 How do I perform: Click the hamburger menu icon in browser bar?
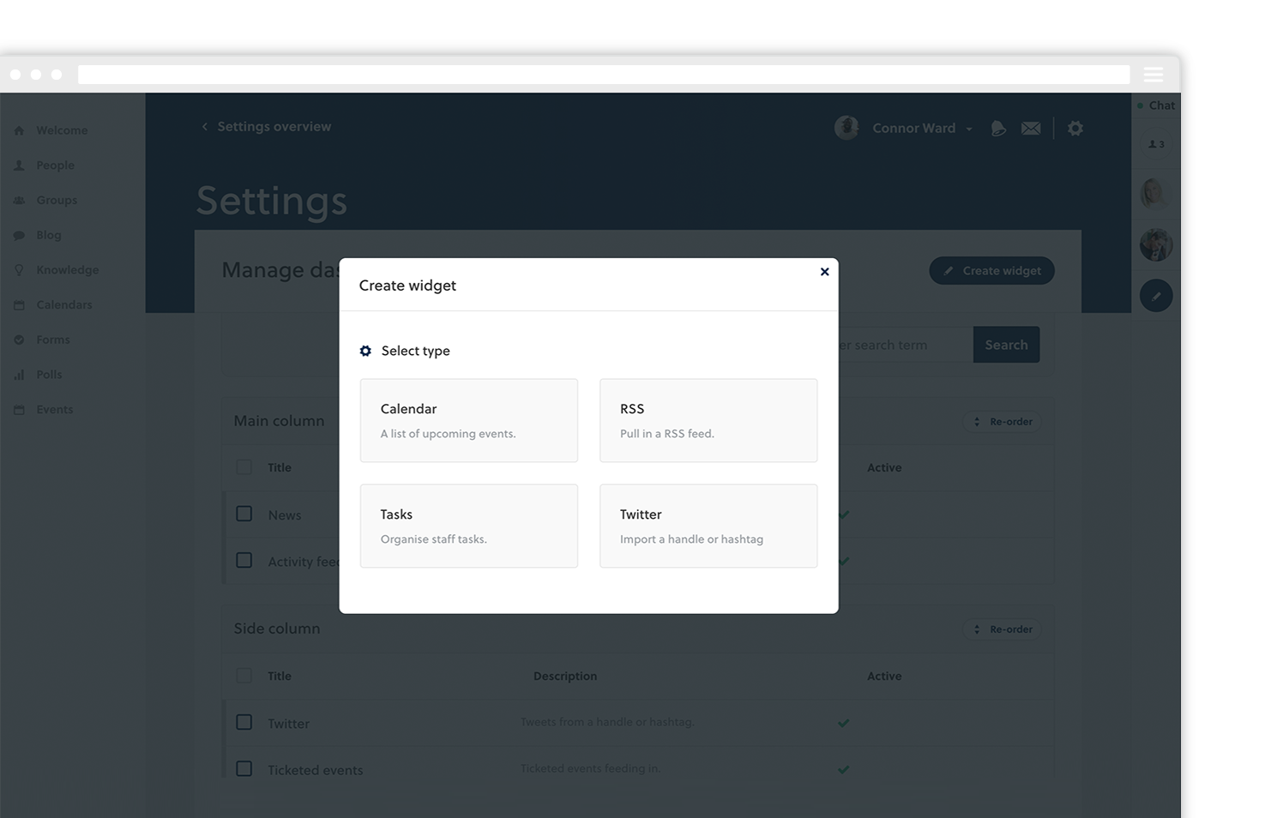(1154, 75)
